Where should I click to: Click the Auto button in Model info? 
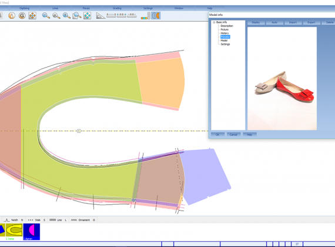pyautogui.click(x=274, y=22)
